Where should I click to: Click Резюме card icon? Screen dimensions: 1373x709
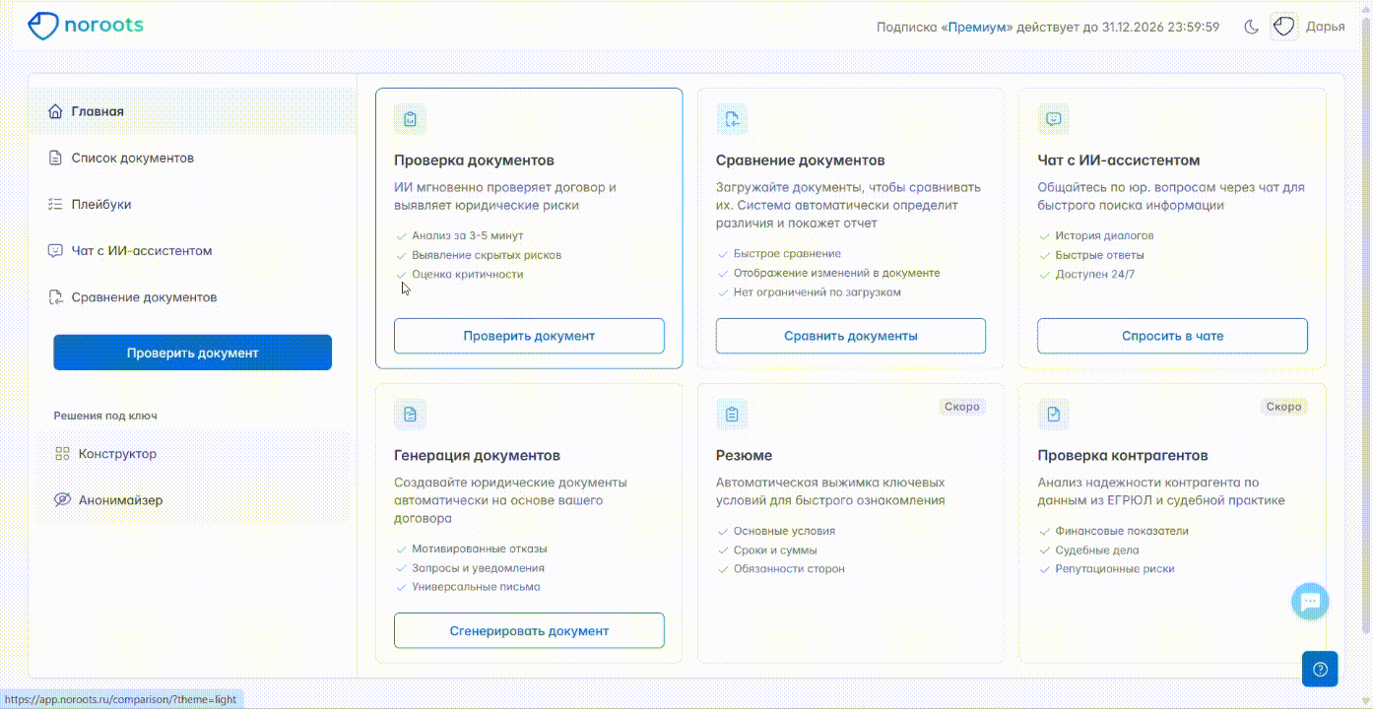[732, 415]
